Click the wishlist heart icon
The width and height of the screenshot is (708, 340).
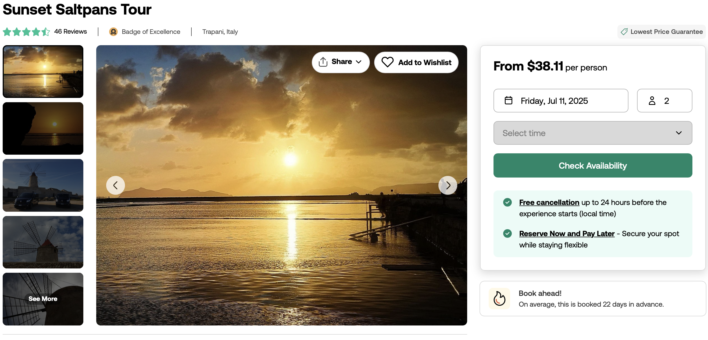pyautogui.click(x=388, y=62)
